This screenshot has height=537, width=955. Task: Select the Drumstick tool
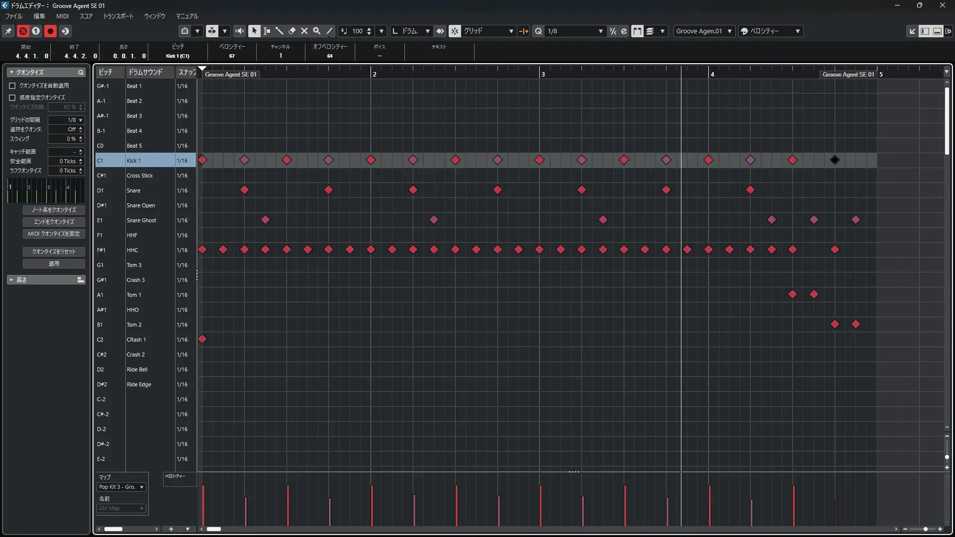[279, 31]
